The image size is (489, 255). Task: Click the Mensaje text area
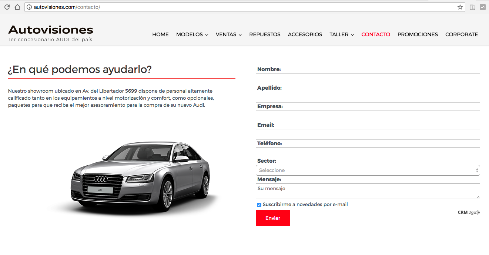[x=368, y=191]
